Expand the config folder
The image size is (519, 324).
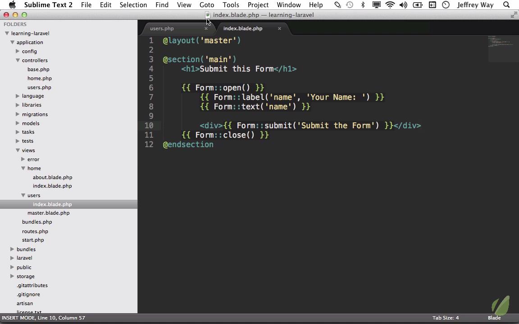click(x=18, y=51)
